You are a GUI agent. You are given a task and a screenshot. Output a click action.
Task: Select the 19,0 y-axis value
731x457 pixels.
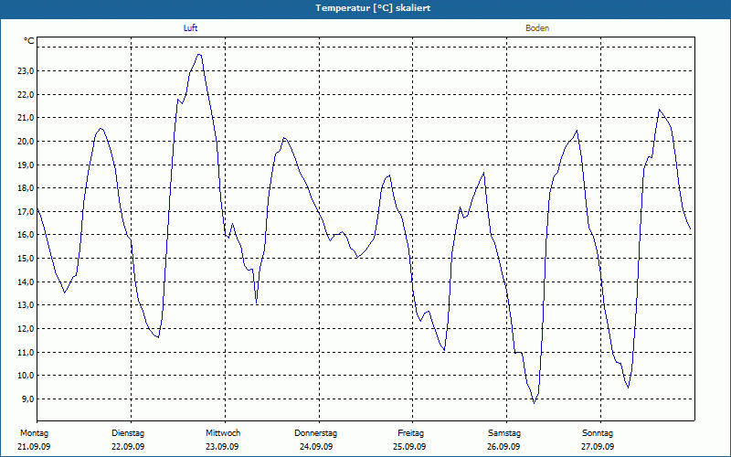[26, 165]
